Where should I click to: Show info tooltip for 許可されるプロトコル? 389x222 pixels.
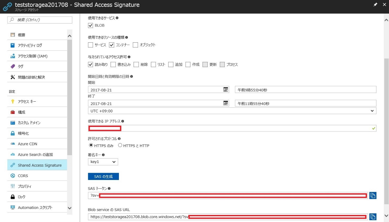pyautogui.click(x=119, y=139)
